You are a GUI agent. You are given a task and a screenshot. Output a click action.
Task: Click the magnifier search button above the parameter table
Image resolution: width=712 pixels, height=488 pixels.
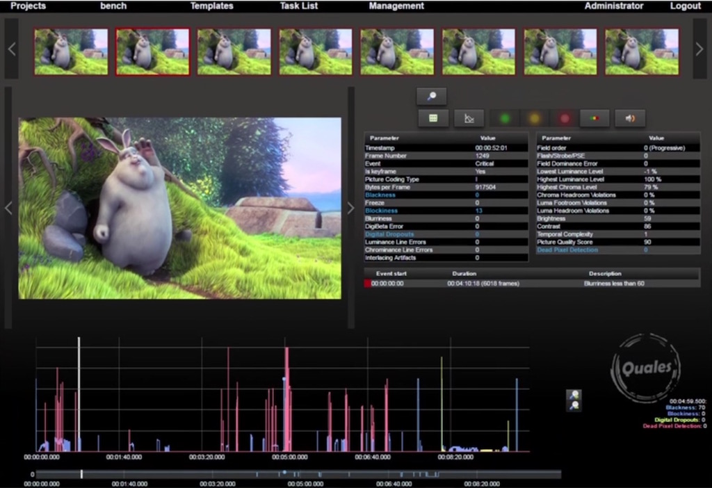tap(431, 97)
